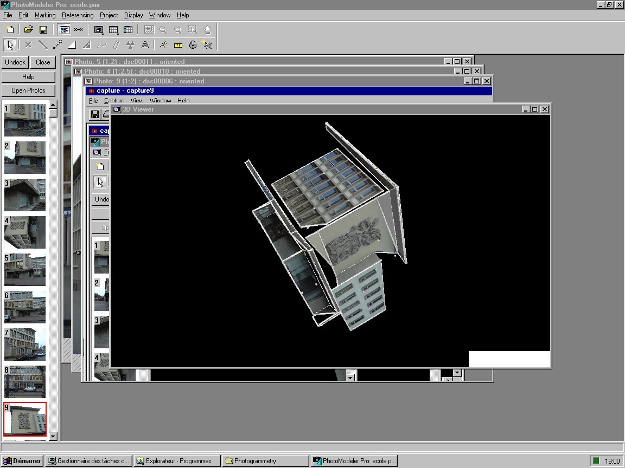Click the running man Process icon

(163, 45)
